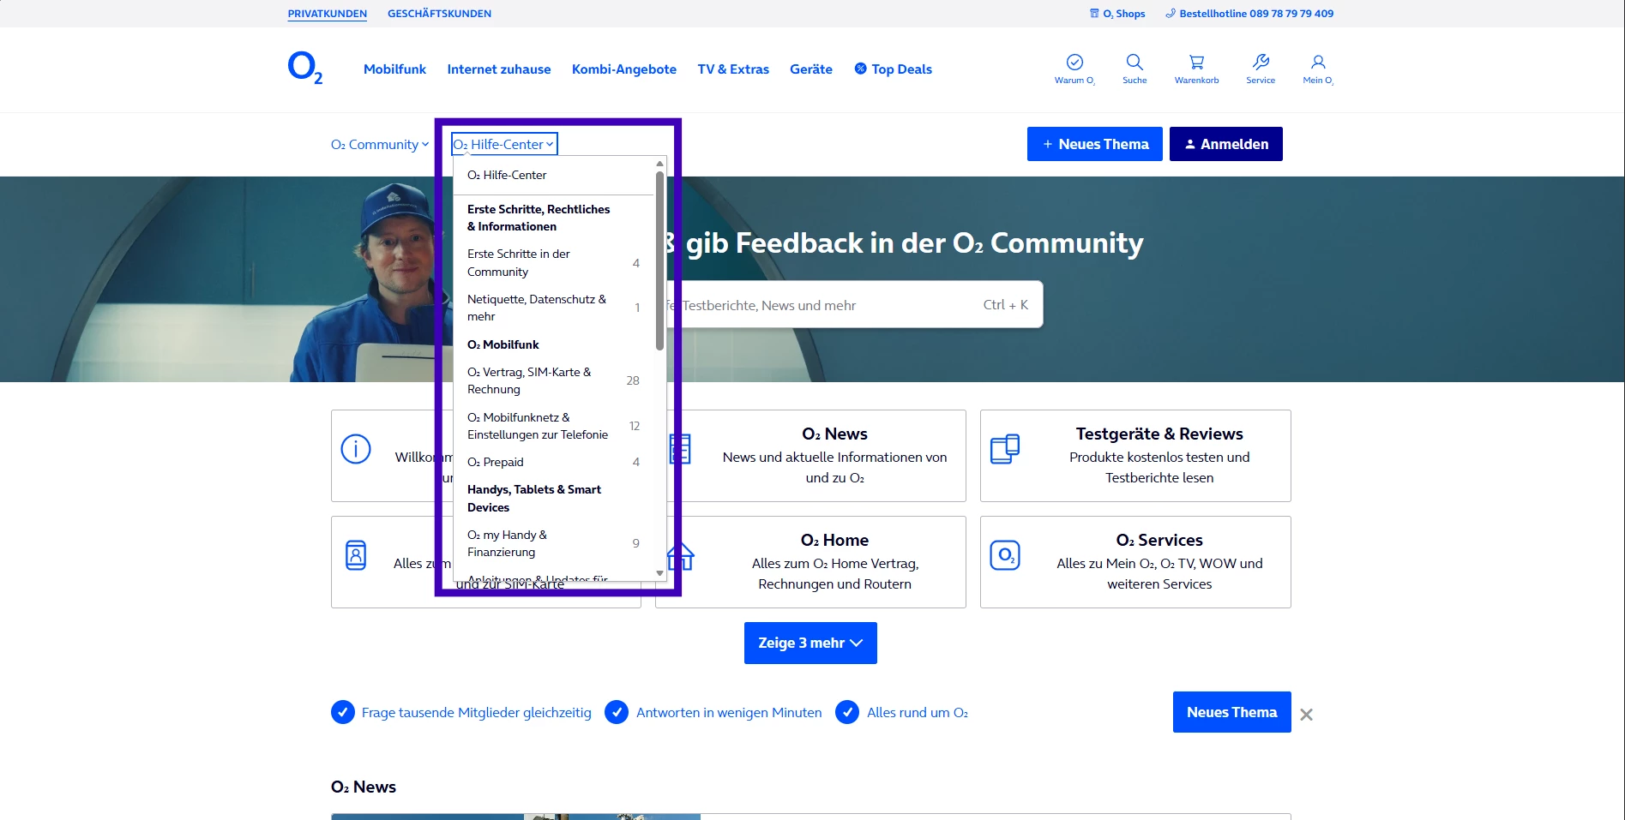The image size is (1625, 820).
Task: Click the Top Deals percent badge icon
Action: (860, 69)
